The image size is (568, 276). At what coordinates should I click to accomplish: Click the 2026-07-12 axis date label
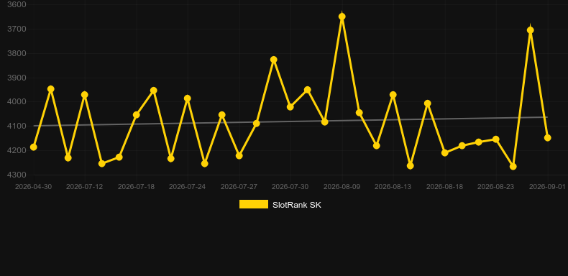tap(84, 187)
